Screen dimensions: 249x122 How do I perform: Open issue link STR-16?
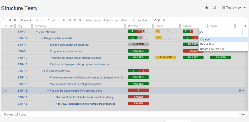point(22,91)
